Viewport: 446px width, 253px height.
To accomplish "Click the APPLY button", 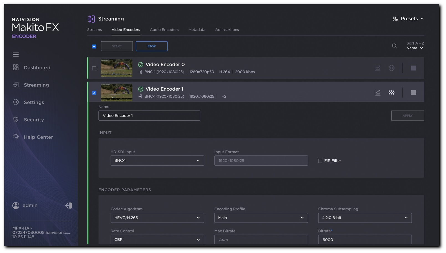I will coord(407,116).
